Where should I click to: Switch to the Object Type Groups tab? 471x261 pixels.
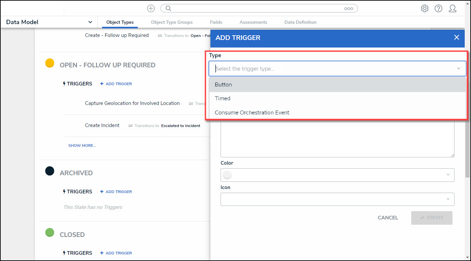(172, 22)
